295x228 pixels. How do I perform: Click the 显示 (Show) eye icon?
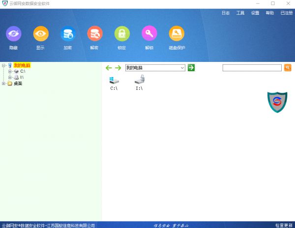click(41, 33)
